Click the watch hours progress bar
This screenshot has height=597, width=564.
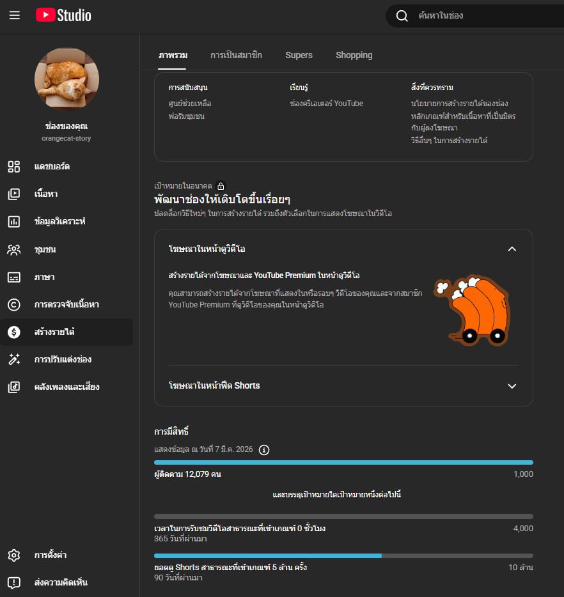pyautogui.click(x=343, y=516)
